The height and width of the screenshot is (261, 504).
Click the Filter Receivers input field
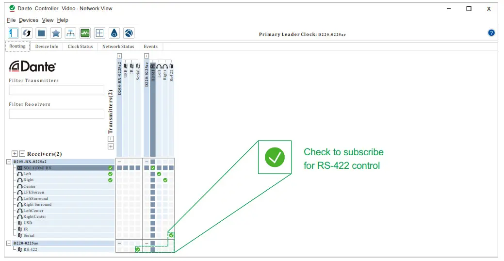[x=57, y=114]
